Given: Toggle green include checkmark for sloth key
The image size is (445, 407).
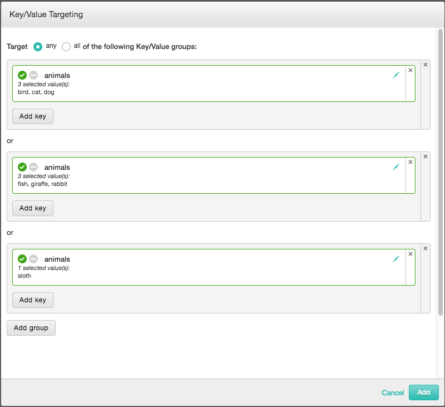Looking at the screenshot, I should click(22, 259).
